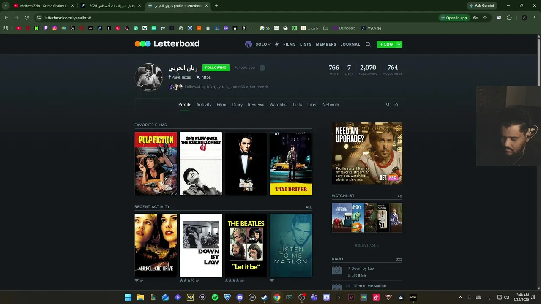541x304 pixels.
Task: Click the profile avatar picture
Action: click(x=148, y=77)
